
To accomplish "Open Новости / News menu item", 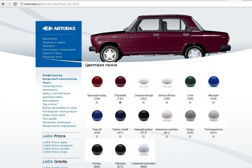I will [x=52, y=53].
